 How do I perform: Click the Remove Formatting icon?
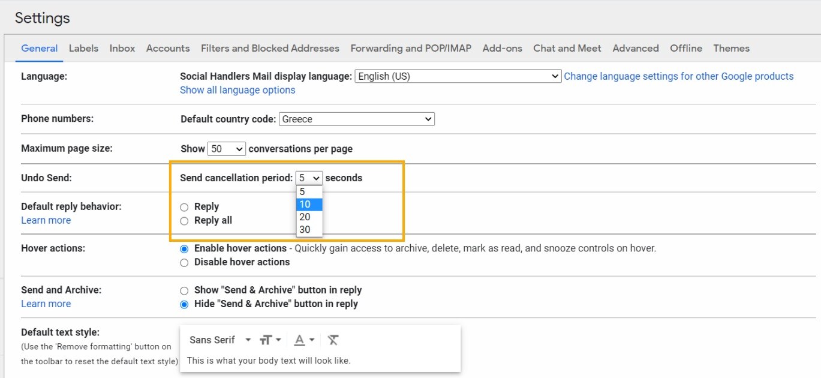333,339
